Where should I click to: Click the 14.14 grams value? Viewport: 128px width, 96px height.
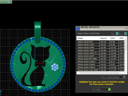[x=103, y=42]
